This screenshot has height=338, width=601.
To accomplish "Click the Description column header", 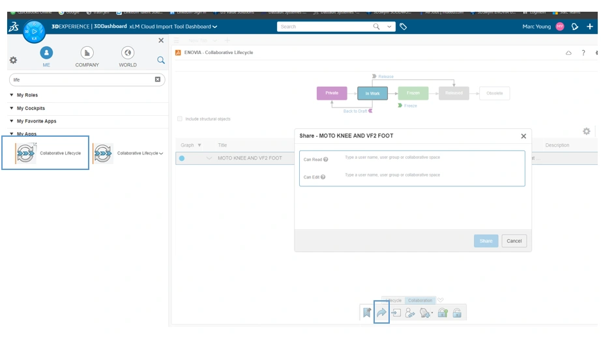I will point(557,145).
